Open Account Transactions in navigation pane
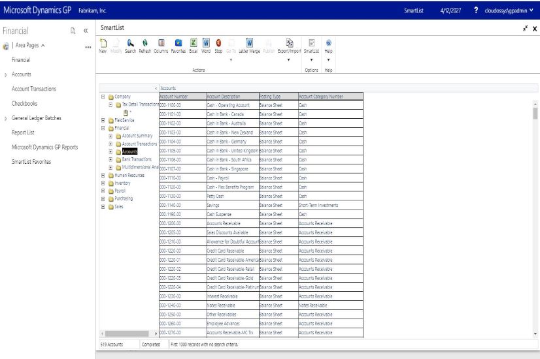This screenshot has width=540, height=359. (34, 89)
